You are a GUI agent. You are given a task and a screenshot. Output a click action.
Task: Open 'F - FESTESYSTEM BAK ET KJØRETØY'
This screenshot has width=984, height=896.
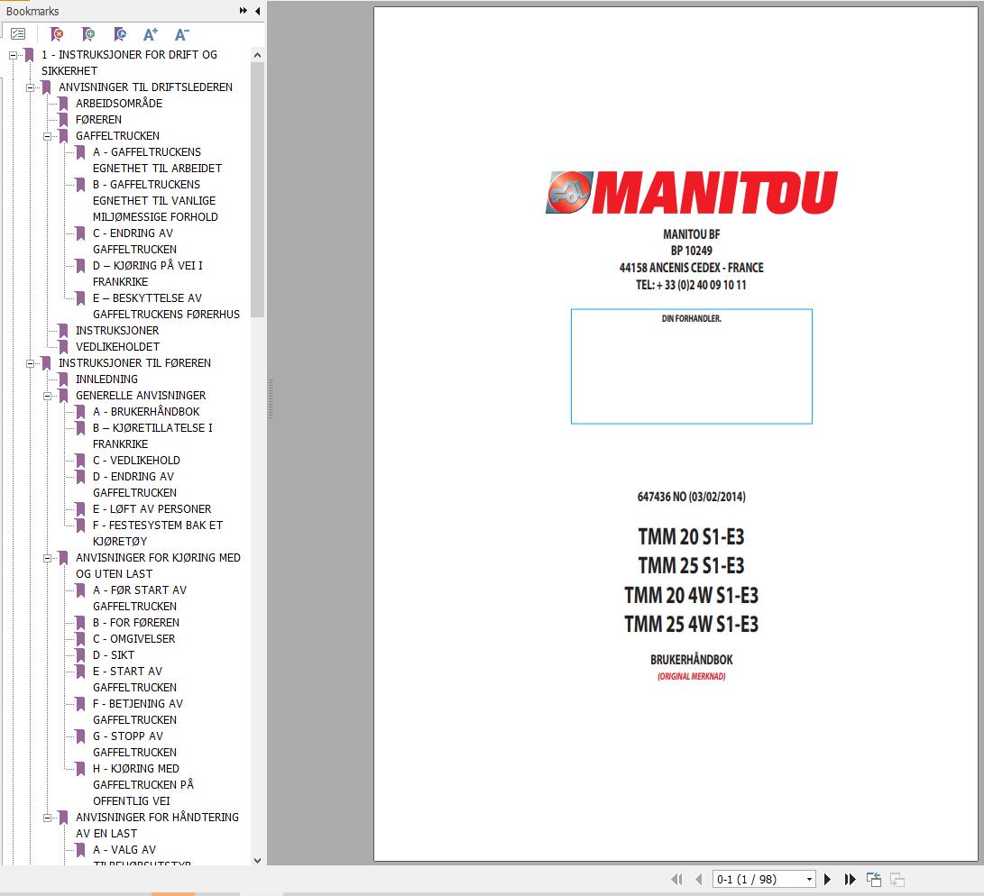[158, 533]
